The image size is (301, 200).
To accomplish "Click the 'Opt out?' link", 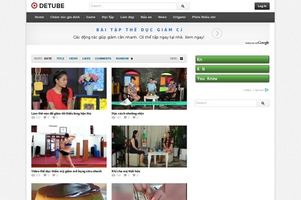I will pyautogui.click(x=259, y=90).
